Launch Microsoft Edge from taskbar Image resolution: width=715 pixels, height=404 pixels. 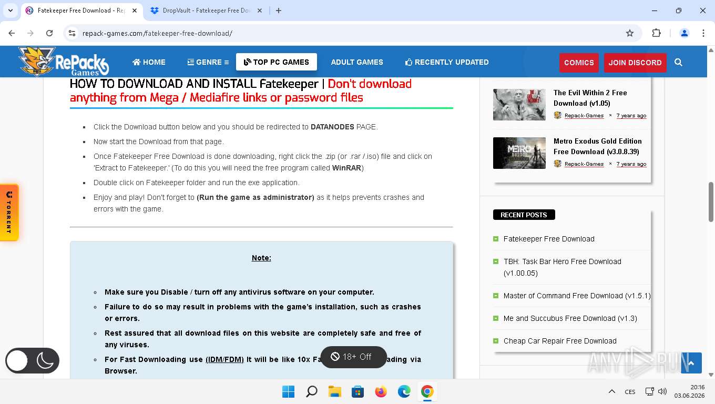point(404,391)
